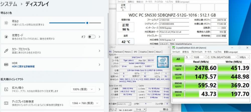Open CrystalDiskMark test count dropdown showing 5
The image size is (251, 112).
[188, 57]
